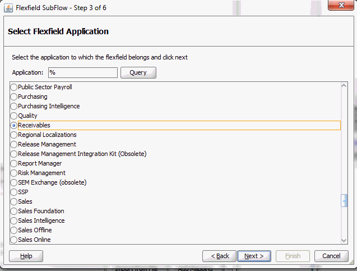Viewport: 357px width, 271px height.
Task: Click the Application search input field
Action: click(82, 72)
